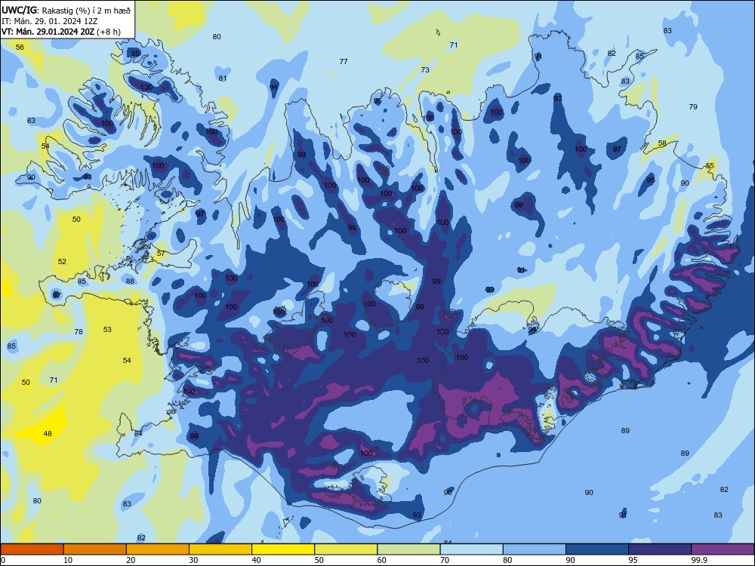Click the humidity value '98' on the map

[x=420, y=307]
